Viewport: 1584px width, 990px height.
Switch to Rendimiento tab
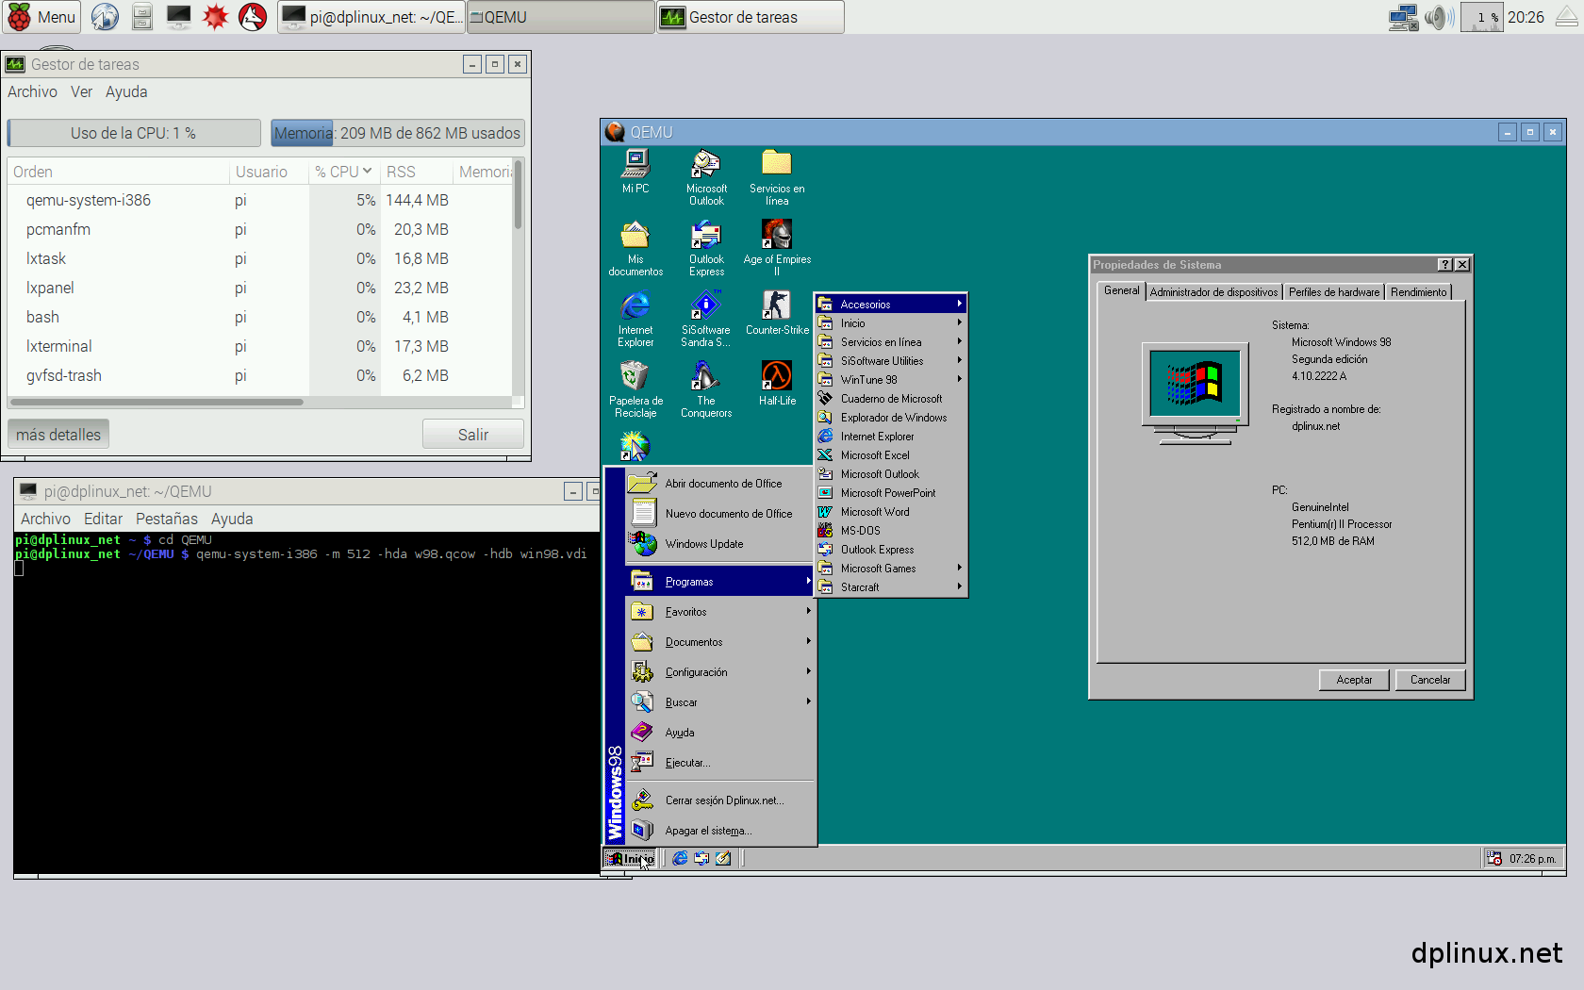[x=1418, y=292]
